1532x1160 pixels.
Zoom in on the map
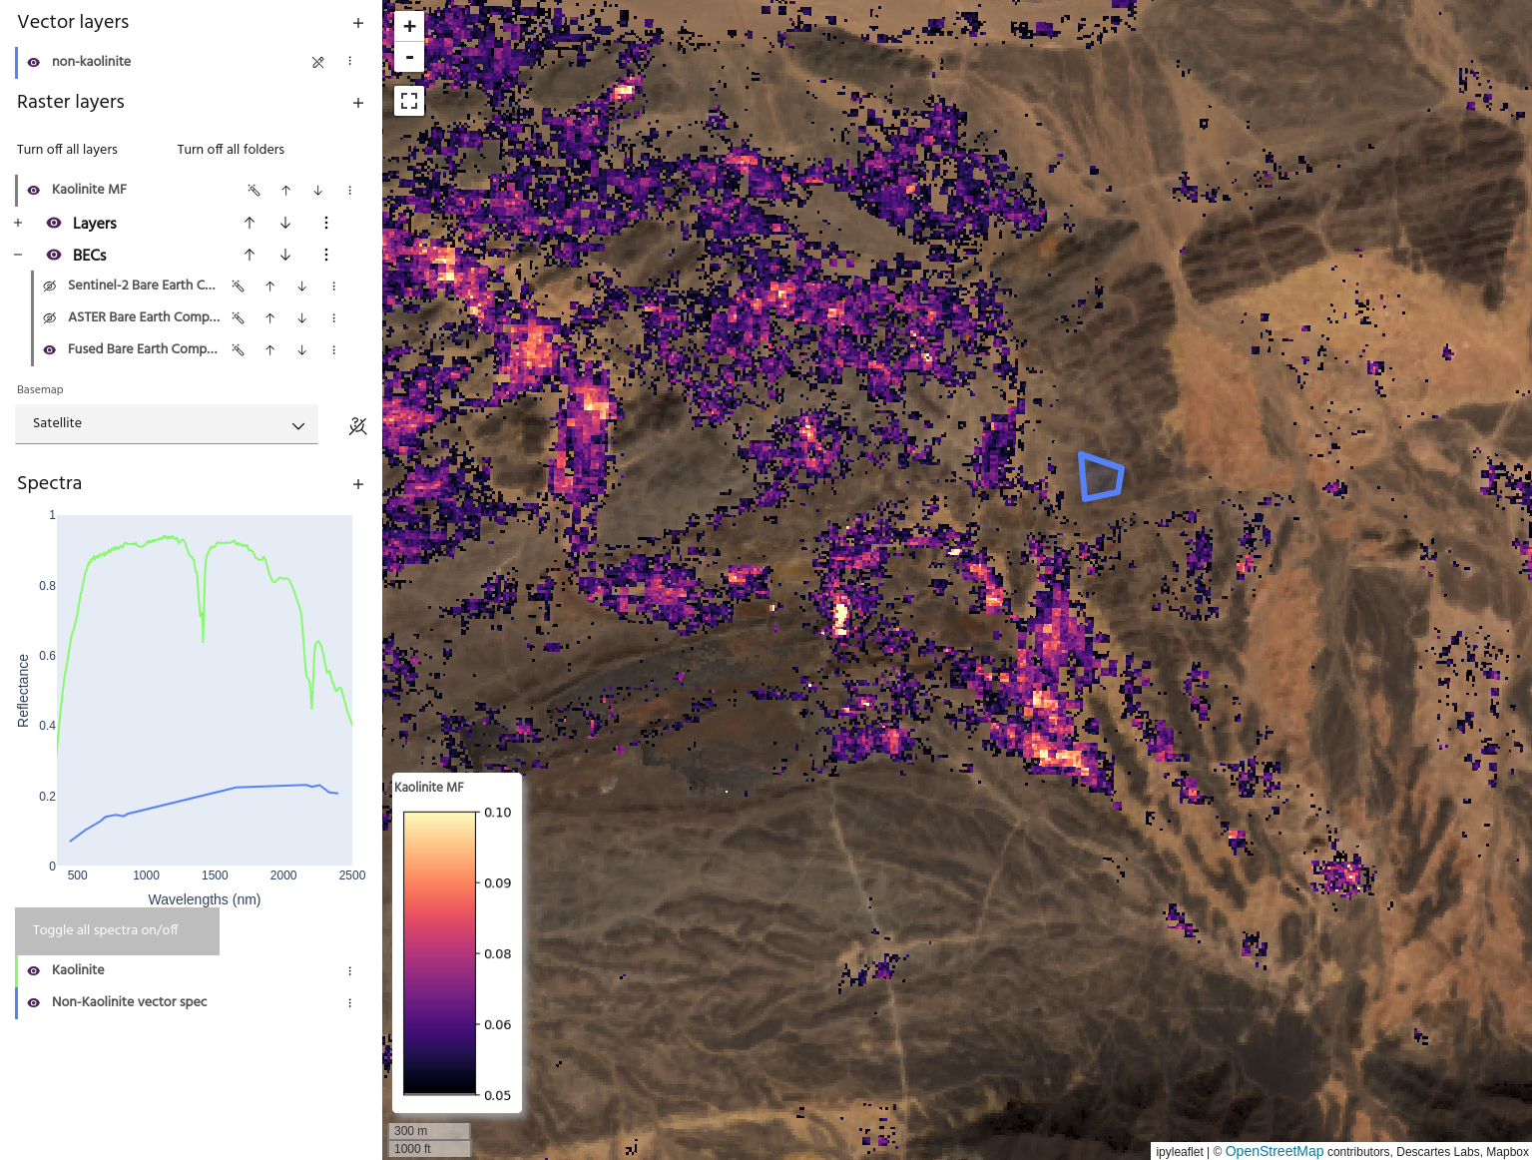coord(409,27)
